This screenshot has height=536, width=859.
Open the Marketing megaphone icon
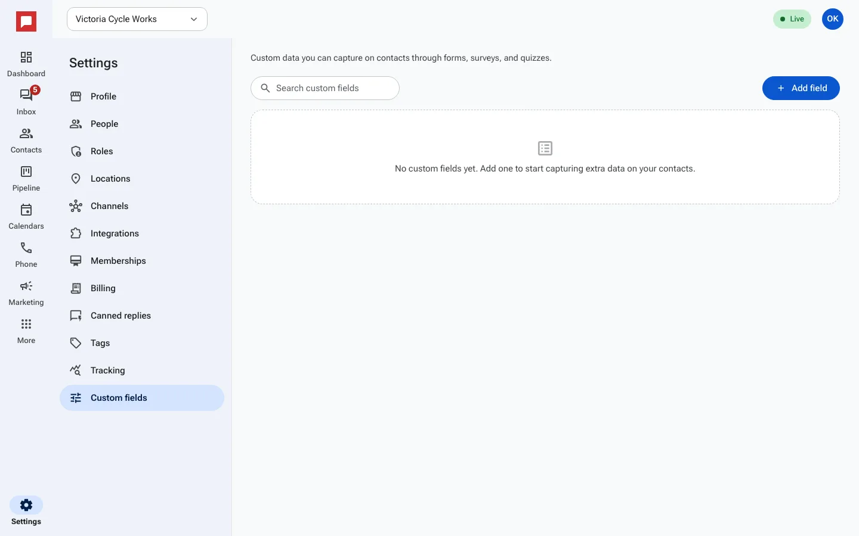[x=26, y=286]
